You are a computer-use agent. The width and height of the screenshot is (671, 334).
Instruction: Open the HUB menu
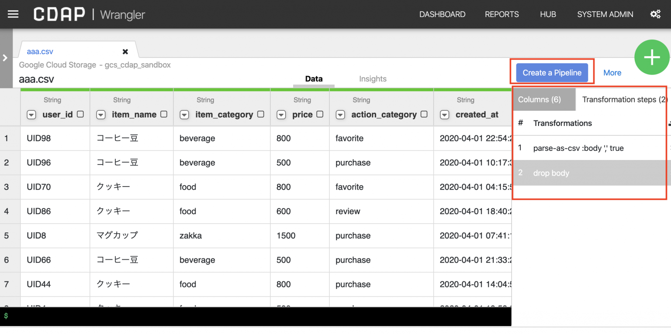point(548,14)
